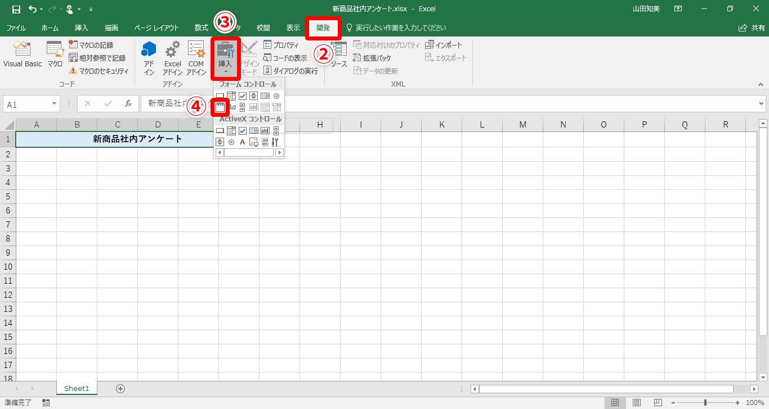
Task: Switch to Page Layout view in status bar
Action: click(x=637, y=403)
